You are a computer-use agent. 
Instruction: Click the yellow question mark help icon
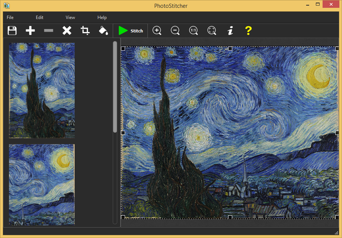pyautogui.click(x=248, y=31)
